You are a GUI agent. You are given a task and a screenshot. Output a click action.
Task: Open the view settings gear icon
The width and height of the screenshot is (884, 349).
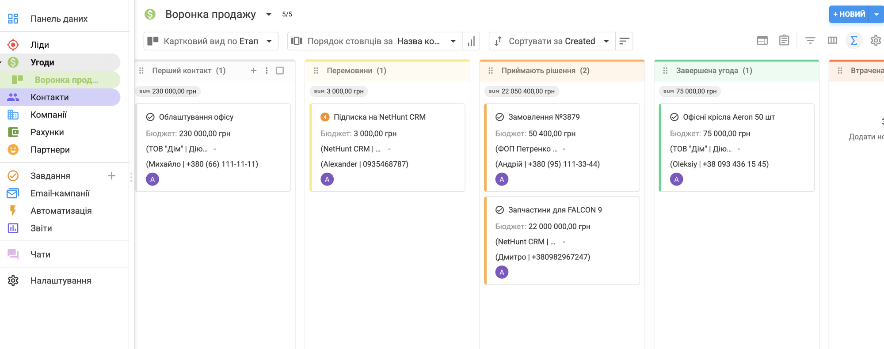[875, 41]
